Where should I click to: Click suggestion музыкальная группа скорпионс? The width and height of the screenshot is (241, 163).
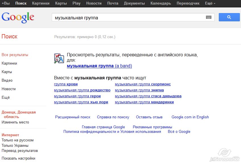point(143,84)
